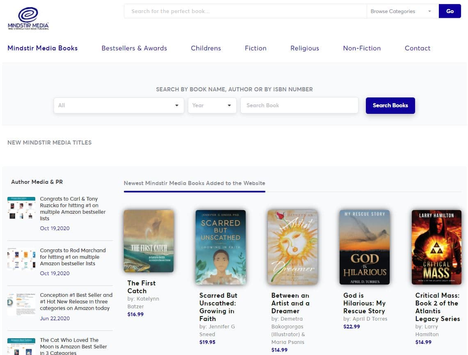Open thumbnail for Rod Marchand post

[x=21, y=259]
